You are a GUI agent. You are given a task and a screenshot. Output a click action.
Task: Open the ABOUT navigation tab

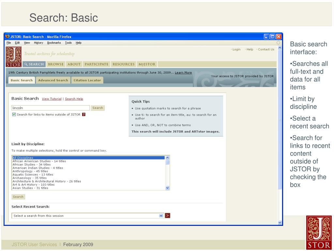click(74, 64)
